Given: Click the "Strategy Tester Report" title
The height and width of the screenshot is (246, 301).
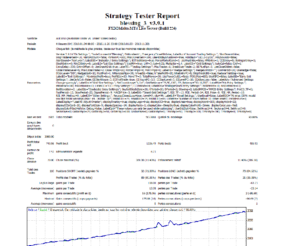Looking at the screenshot, I should (x=142, y=16).
